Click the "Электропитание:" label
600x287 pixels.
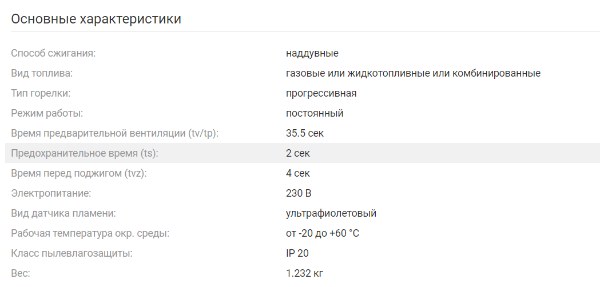pyautogui.click(x=51, y=193)
